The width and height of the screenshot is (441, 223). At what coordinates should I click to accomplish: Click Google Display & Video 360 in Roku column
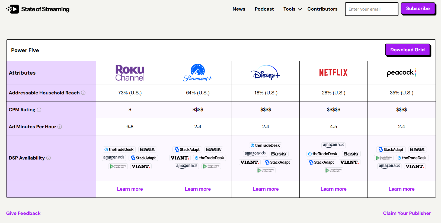(118, 166)
